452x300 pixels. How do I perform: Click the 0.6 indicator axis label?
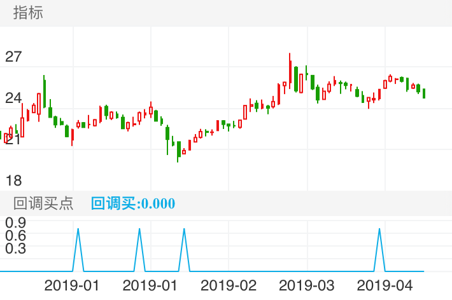pos(15,235)
